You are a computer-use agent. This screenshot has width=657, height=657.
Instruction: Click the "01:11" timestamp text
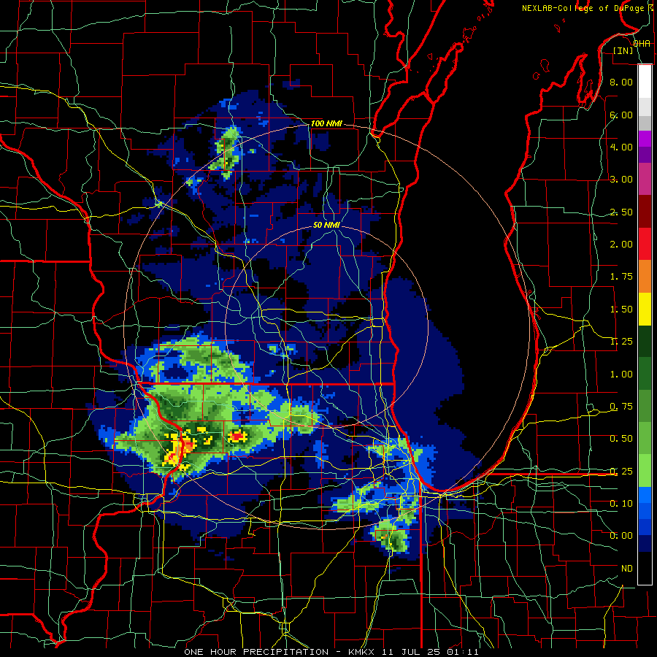(x=463, y=652)
